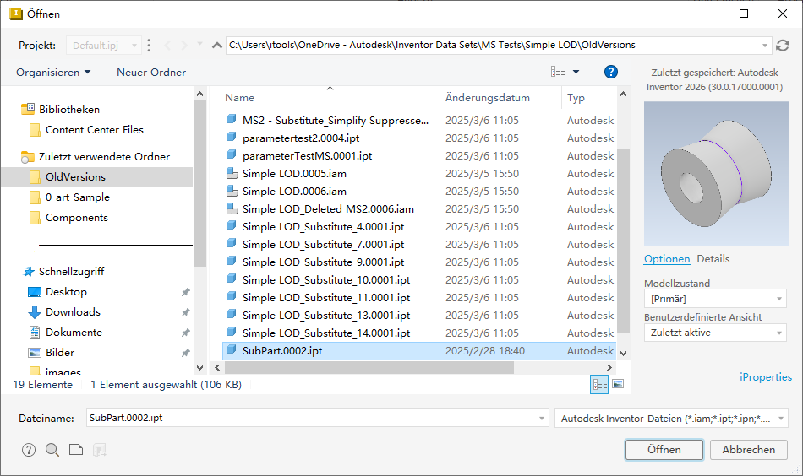The image size is (803, 476).
Task: Switch to large thumbnail view icon
Action: point(618,384)
